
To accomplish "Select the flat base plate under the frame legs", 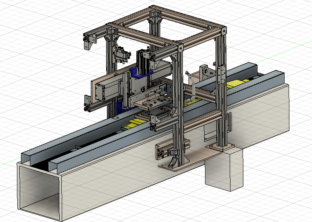I will (x=196, y=157).
